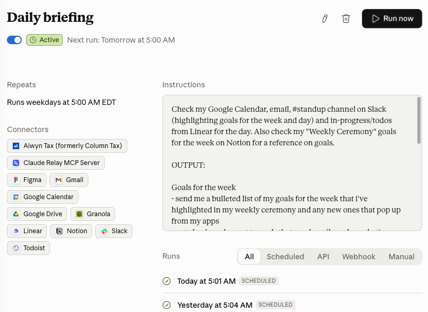Select the Google Calendar connector chip
The height and width of the screenshot is (312, 428).
pyautogui.click(x=43, y=197)
